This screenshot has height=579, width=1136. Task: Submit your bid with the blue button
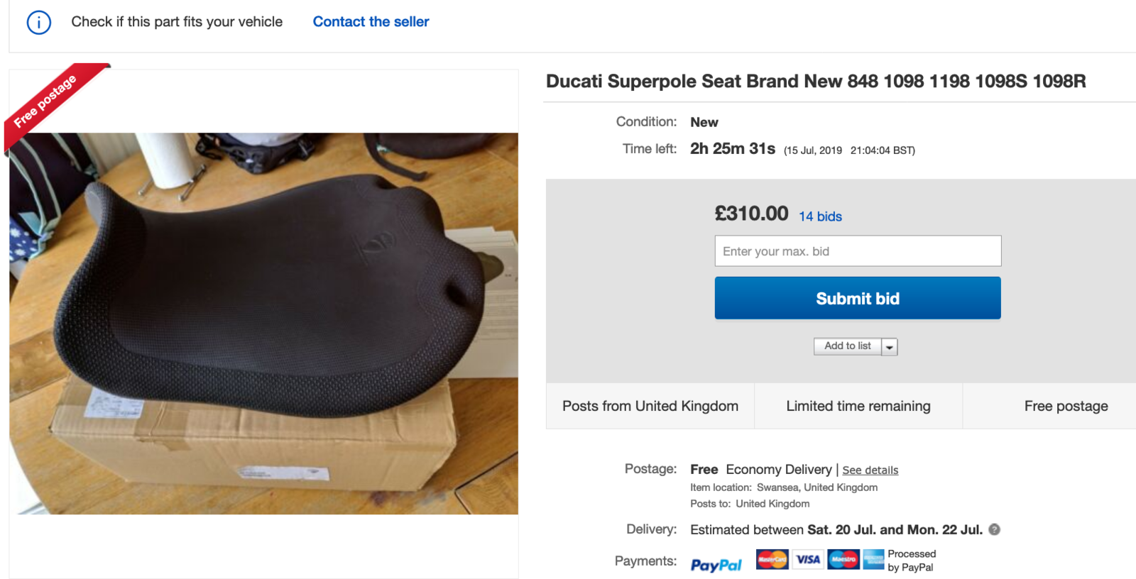click(x=858, y=299)
